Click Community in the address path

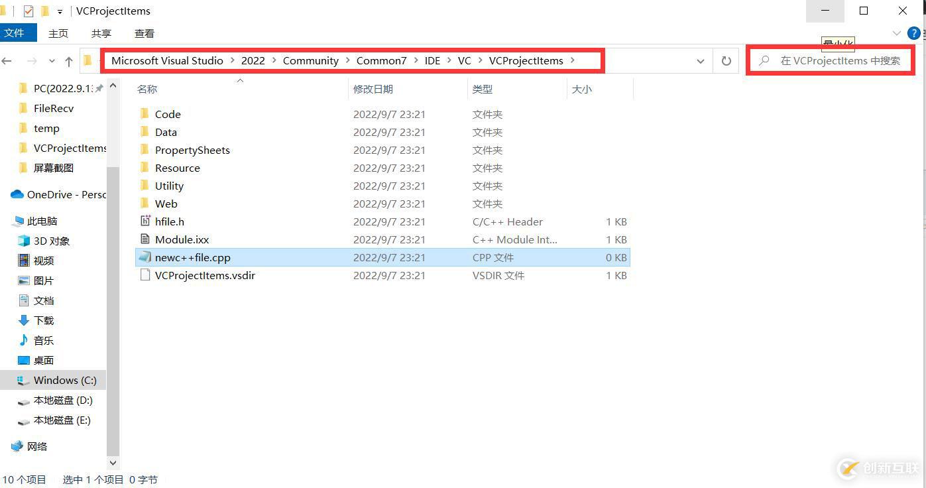click(311, 60)
